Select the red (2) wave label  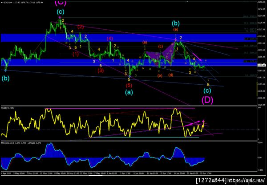[x=81, y=27]
